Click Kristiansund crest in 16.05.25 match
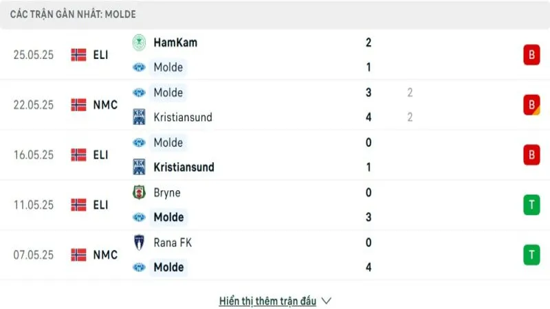Viewport: 550px width, 309px height. click(x=139, y=167)
